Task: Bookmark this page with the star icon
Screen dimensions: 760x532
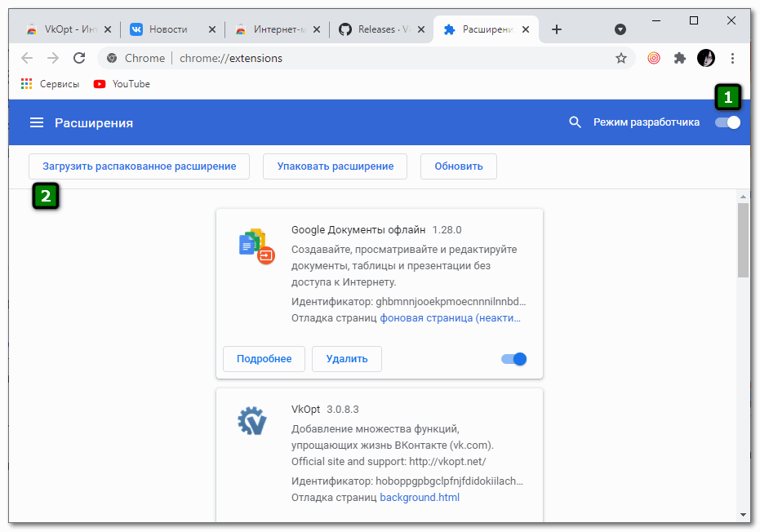Action: pyautogui.click(x=621, y=59)
